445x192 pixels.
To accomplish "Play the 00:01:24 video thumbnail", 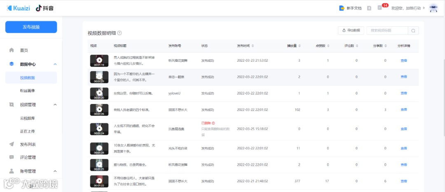I will coord(99,129).
